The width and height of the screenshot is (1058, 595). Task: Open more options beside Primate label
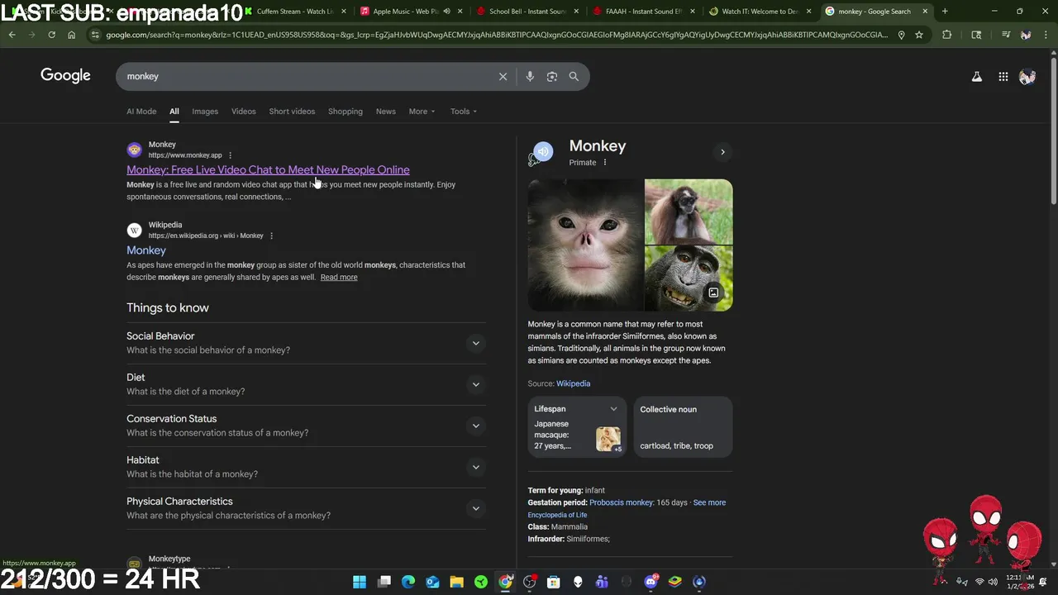tap(605, 163)
